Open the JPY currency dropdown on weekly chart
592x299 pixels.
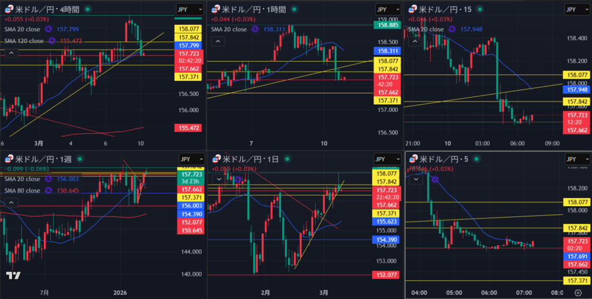click(190, 159)
